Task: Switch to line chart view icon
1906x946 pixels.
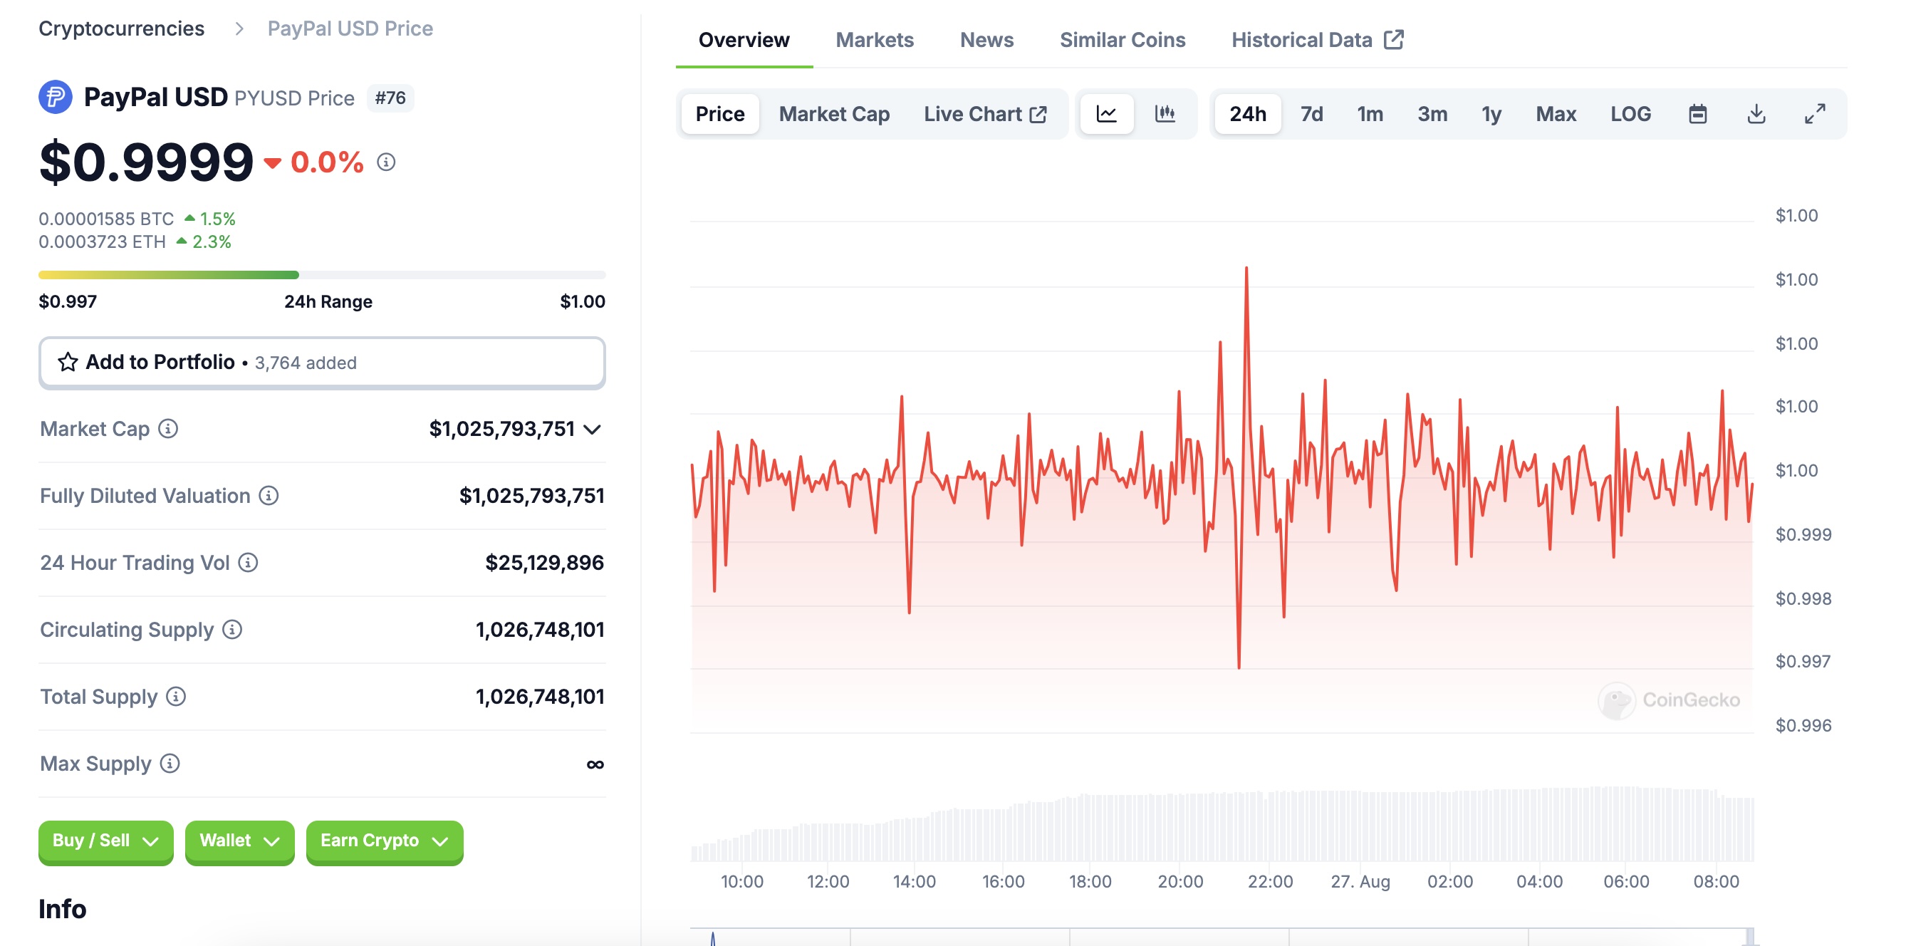Action: [x=1106, y=114]
